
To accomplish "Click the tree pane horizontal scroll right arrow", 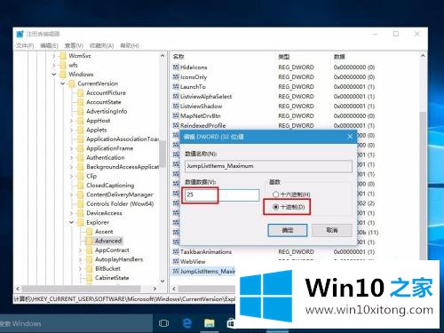I will point(155,289).
